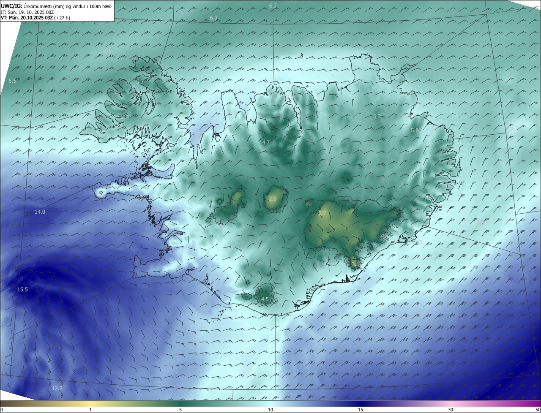The height and width of the screenshot is (413, 541).
Task: Click the map title 'Úrkomumætti (mm) og vindur í 100m hæð'
Action: 68,6
